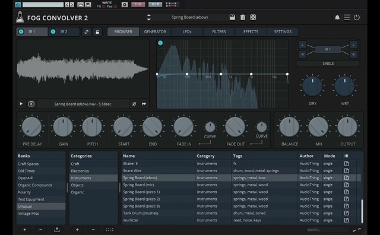Enable or disable IR 1 power button
Screen dimensions: 380x235
coord(21,31)
